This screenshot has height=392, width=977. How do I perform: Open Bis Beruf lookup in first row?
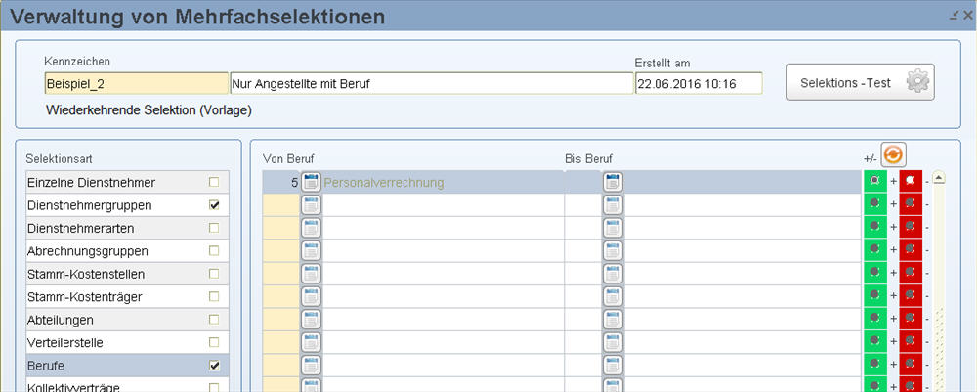click(614, 182)
